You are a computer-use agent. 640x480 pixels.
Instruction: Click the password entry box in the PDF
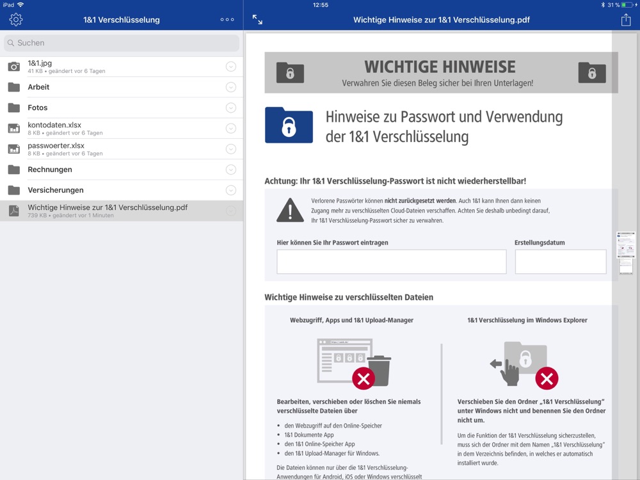pyautogui.click(x=392, y=262)
